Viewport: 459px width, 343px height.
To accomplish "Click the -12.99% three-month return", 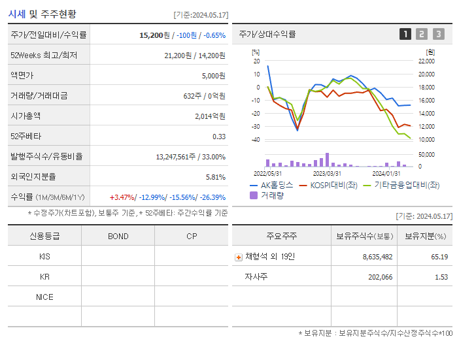I will point(152,197).
